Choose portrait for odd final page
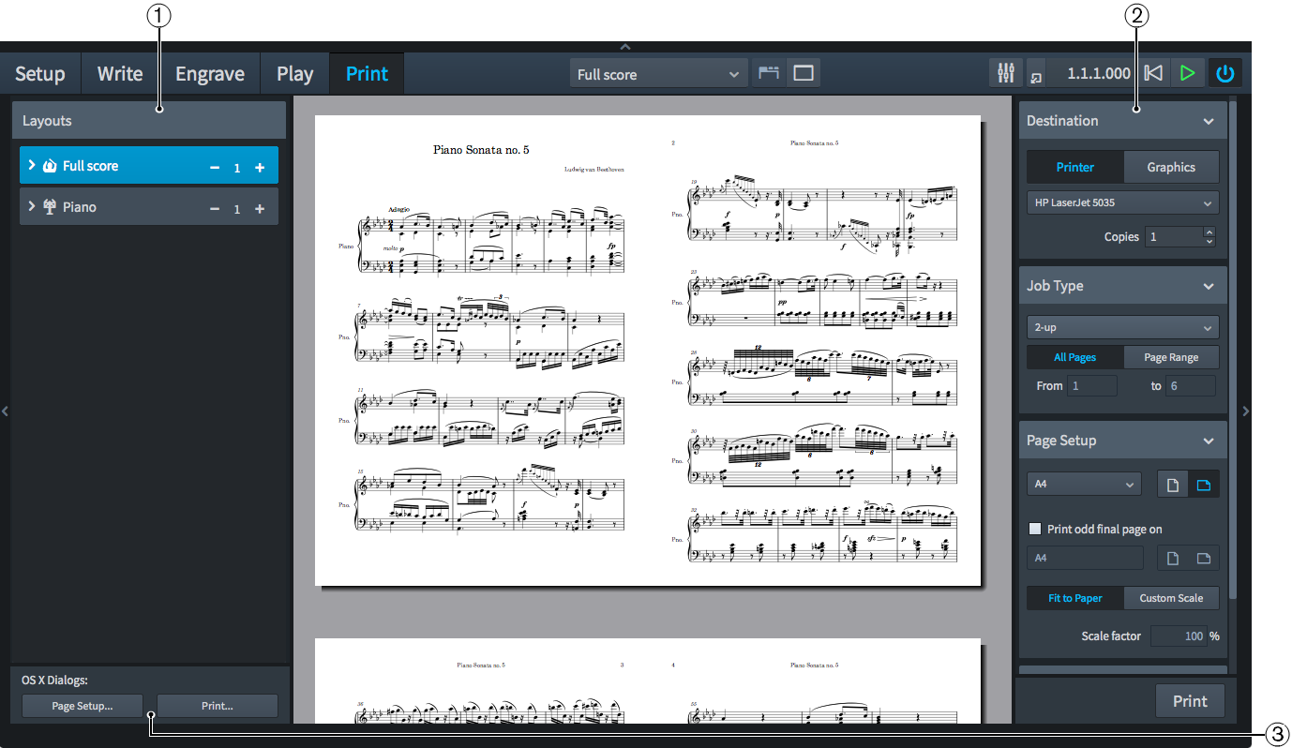 point(1172,559)
